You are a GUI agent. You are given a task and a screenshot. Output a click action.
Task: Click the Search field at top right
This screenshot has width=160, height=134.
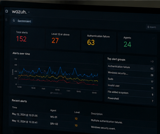(x=153, y=27)
